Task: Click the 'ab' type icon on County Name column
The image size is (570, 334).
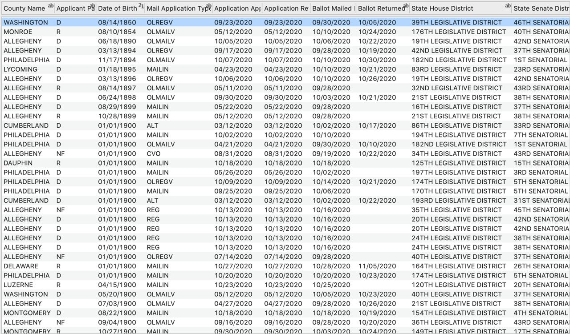Action: click(50, 6)
